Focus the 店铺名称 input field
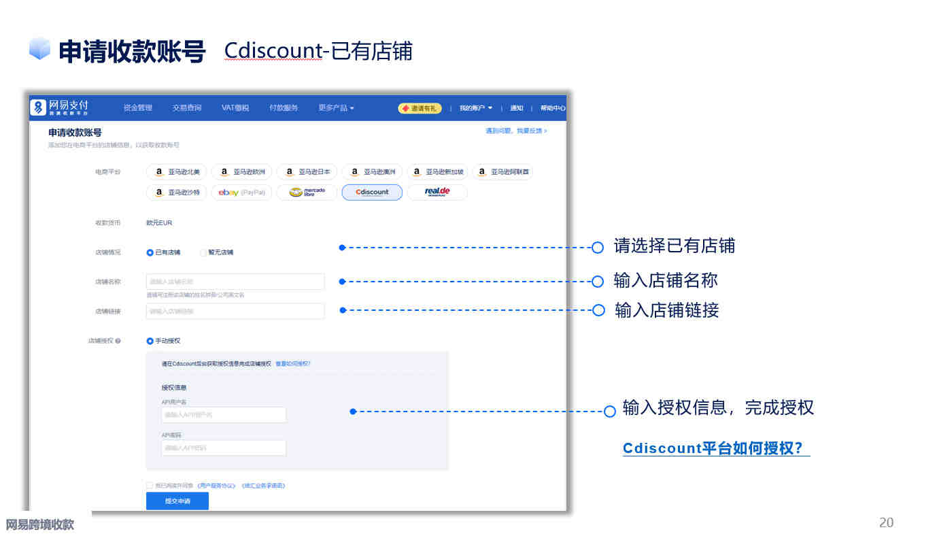 (235, 282)
